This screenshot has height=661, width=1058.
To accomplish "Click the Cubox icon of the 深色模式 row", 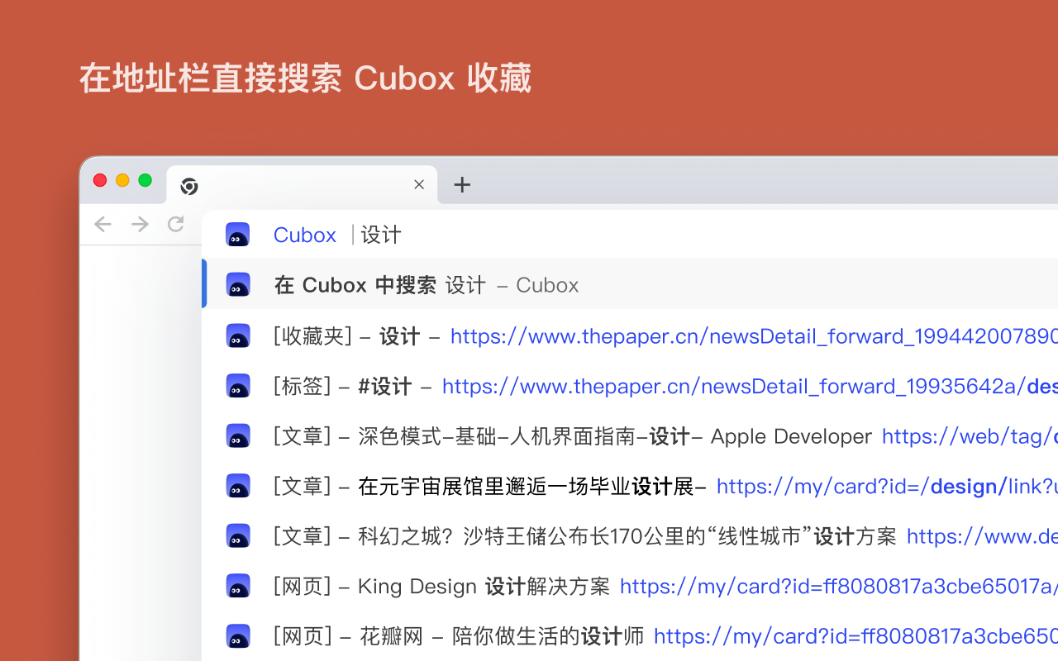I will click(x=238, y=435).
